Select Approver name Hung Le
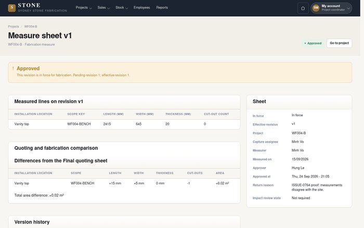This screenshot has height=228, width=364. pos(298,168)
